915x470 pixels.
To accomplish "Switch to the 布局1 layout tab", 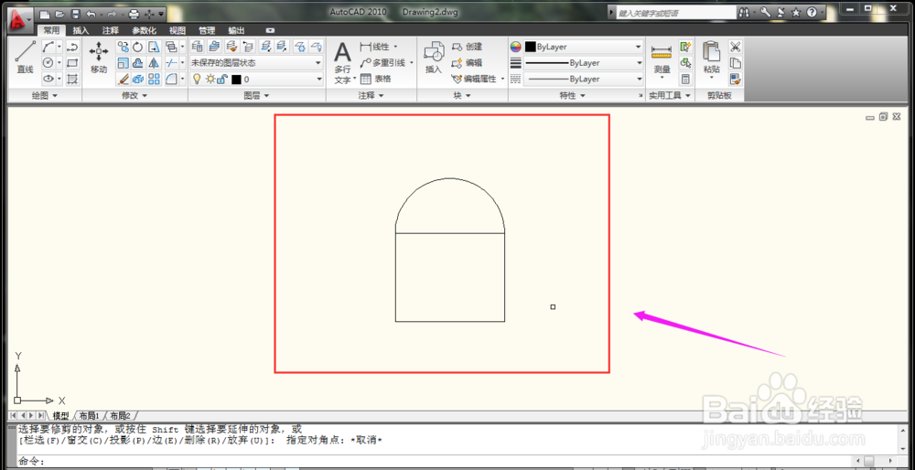I will [90, 416].
